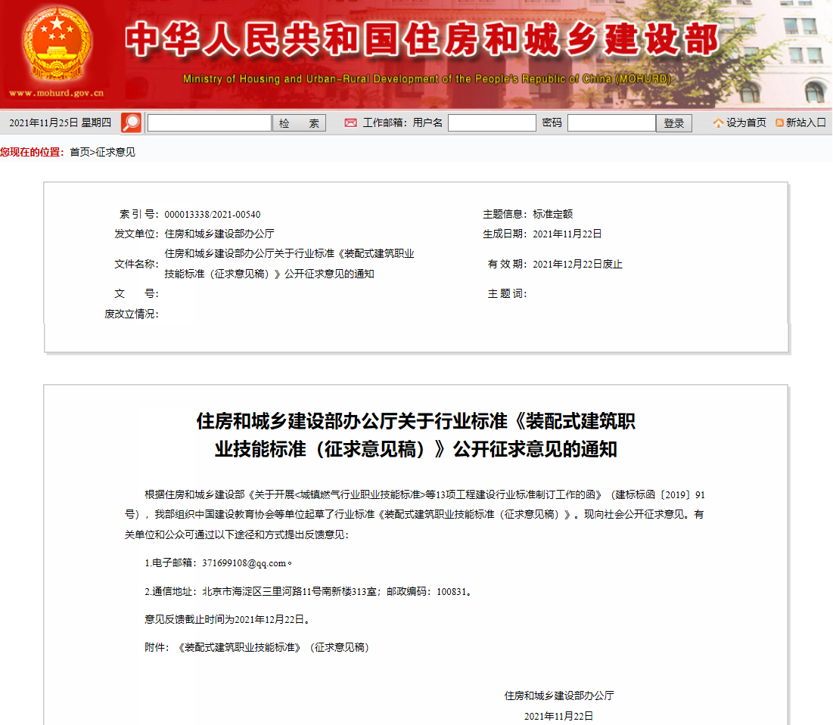
Task: Click the orange magnifier search icon
Action: [131, 123]
